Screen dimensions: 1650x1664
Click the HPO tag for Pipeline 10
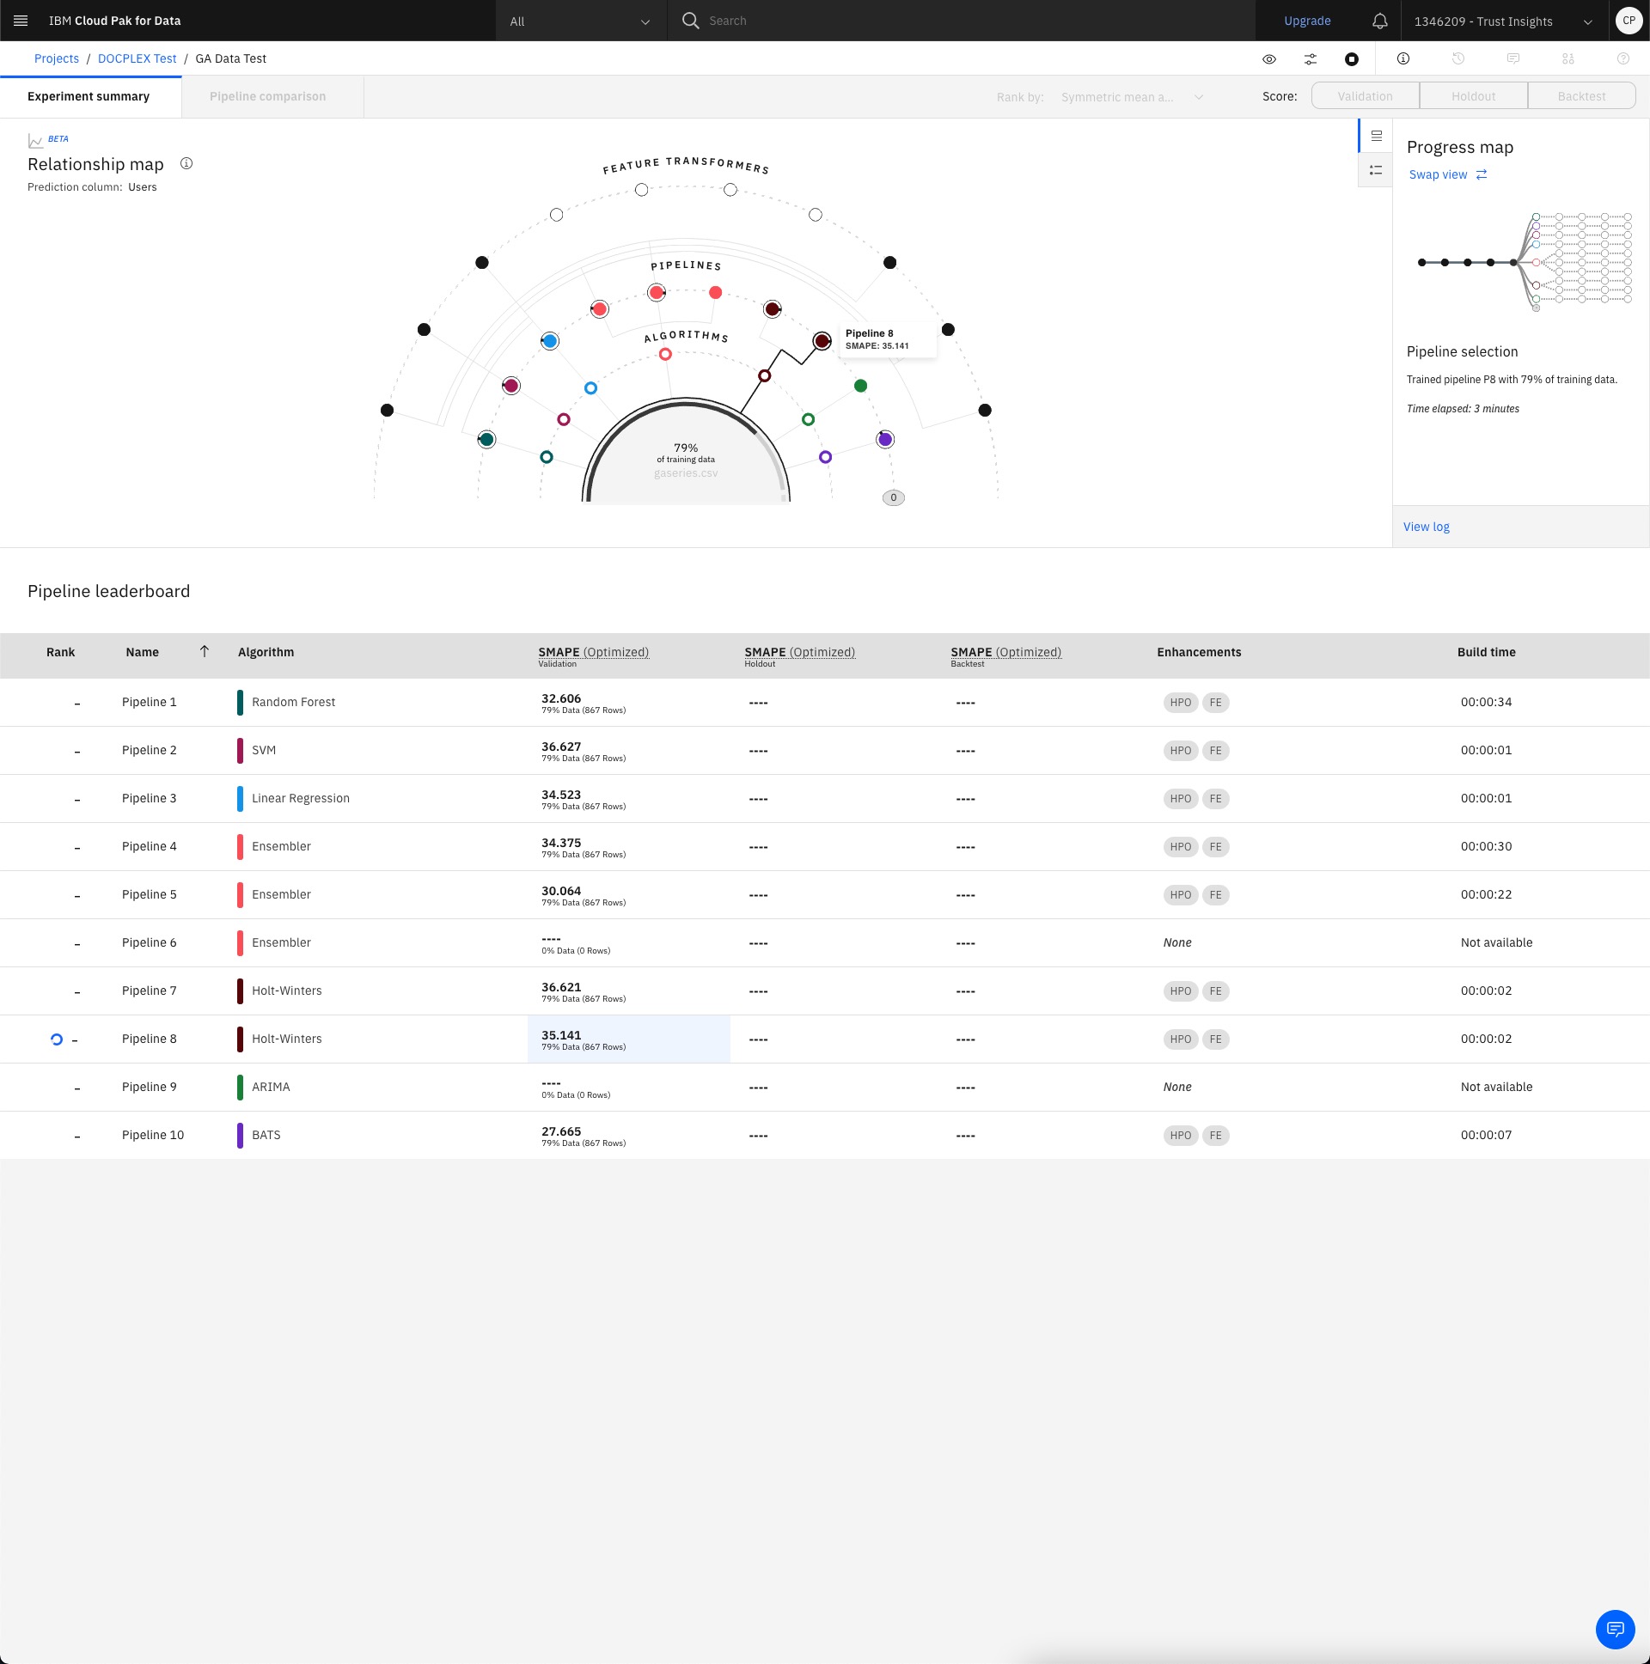click(x=1181, y=1136)
